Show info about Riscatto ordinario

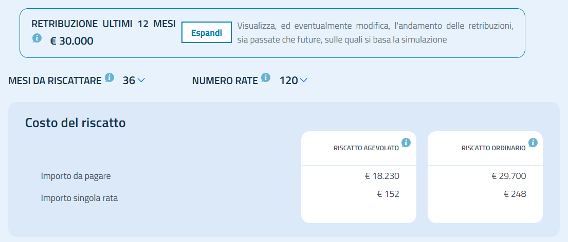pos(533,142)
